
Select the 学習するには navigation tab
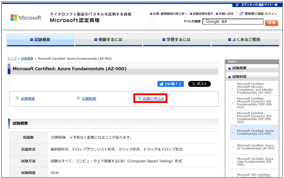click(x=177, y=40)
